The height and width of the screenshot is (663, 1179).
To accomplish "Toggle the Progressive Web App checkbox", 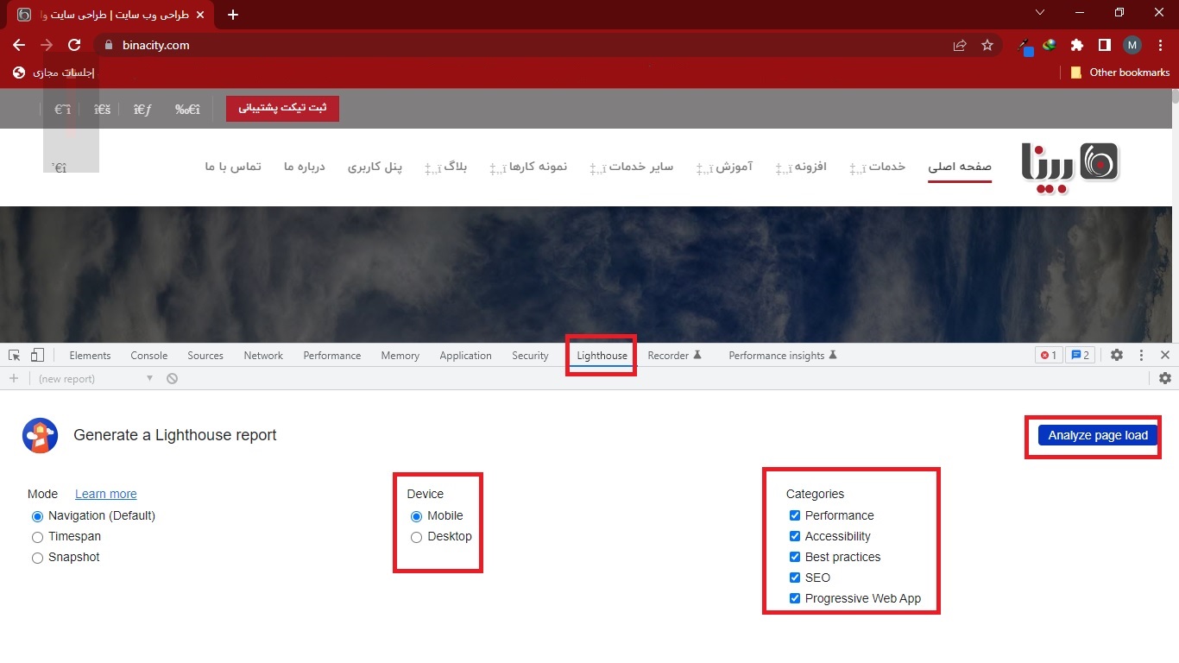I will tap(795, 598).
